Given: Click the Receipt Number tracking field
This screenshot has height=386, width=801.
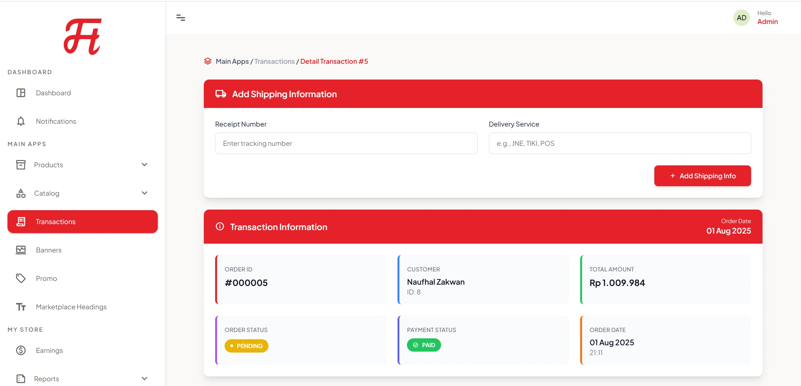Looking at the screenshot, I should point(346,143).
